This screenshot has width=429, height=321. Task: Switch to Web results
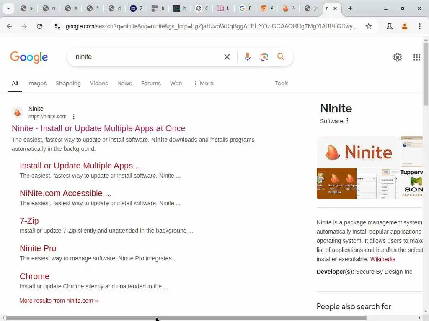(x=176, y=83)
